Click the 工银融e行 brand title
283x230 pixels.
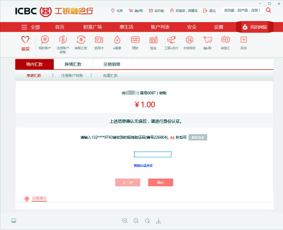[74, 11]
